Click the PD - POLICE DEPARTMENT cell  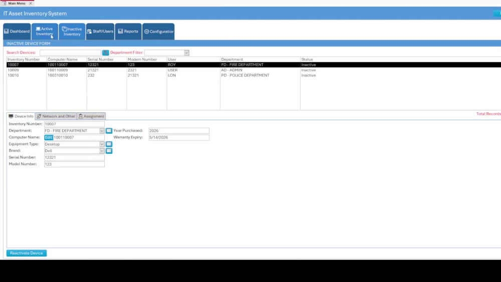coord(245,75)
